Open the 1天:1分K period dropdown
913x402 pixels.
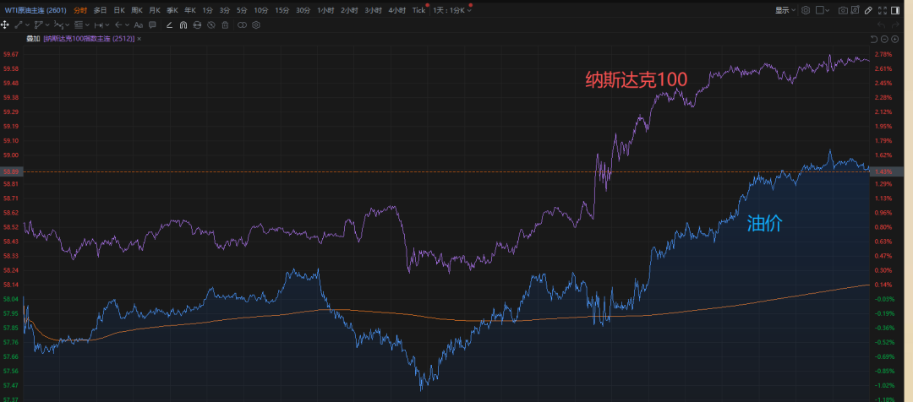(452, 10)
